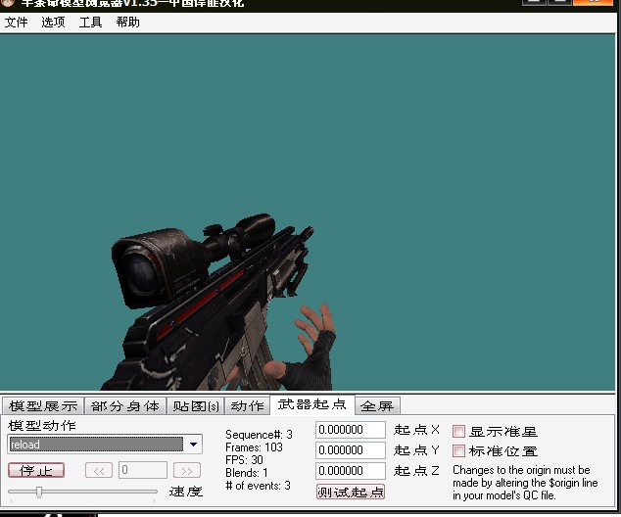Open the 帮助 menu
The height and width of the screenshot is (517, 621).
(127, 23)
